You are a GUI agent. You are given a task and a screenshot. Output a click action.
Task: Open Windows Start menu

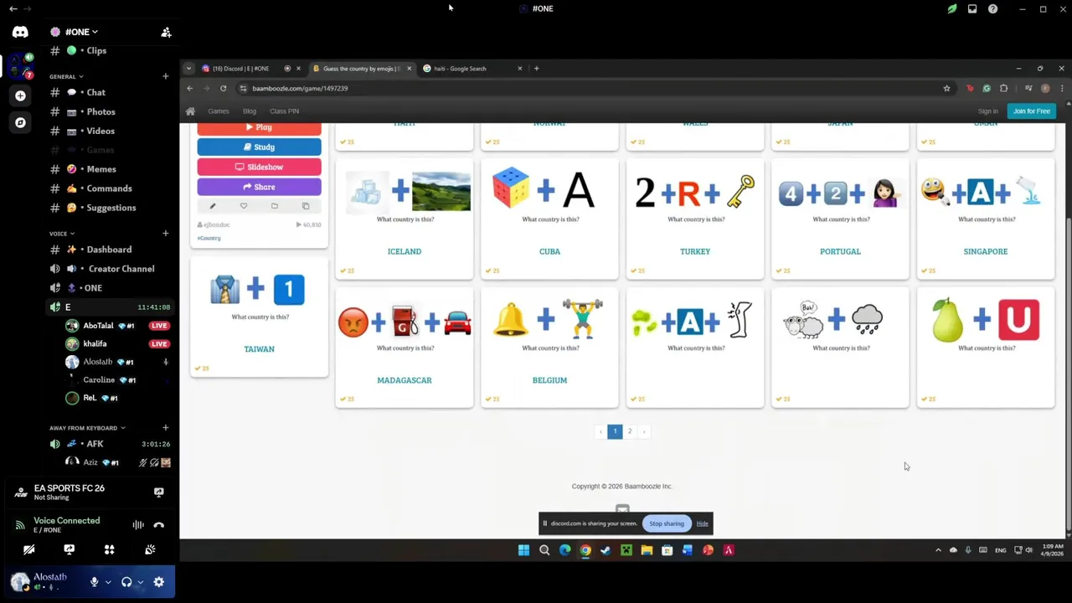tap(523, 550)
